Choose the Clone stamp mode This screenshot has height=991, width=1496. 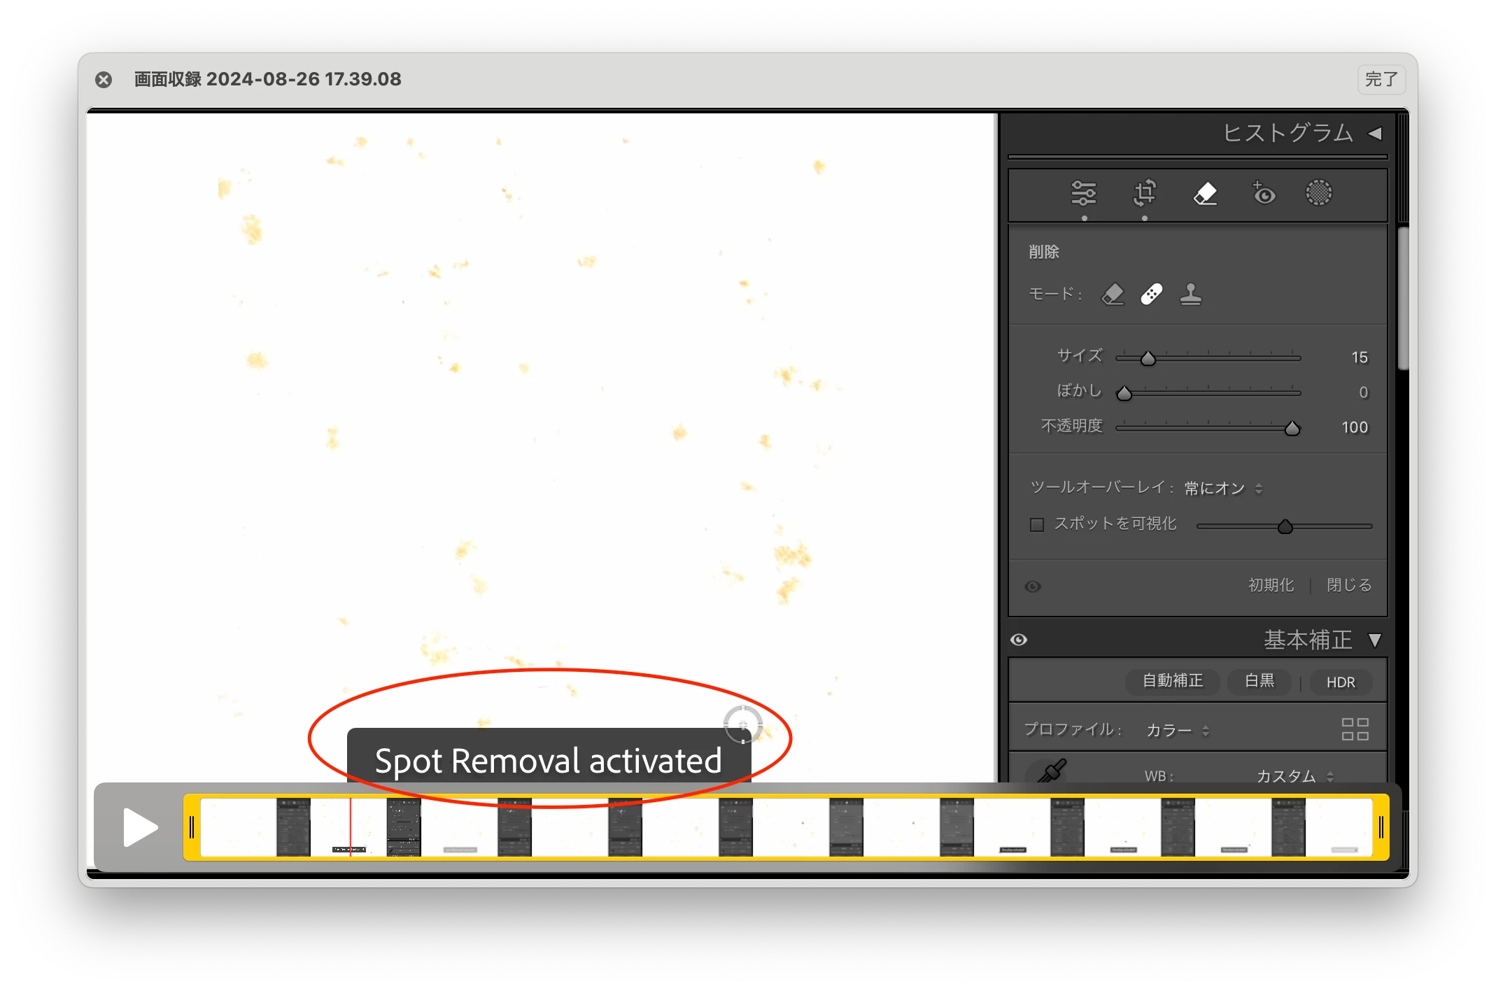click(x=1190, y=294)
